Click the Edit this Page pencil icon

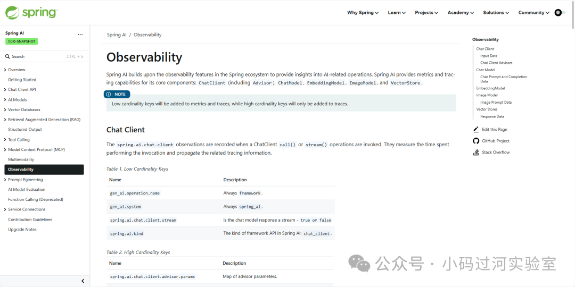click(476, 129)
